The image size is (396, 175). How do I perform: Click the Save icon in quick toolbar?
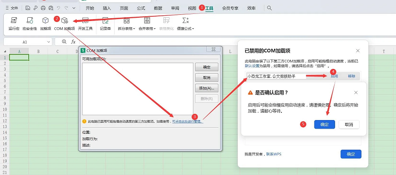[x=28, y=8]
